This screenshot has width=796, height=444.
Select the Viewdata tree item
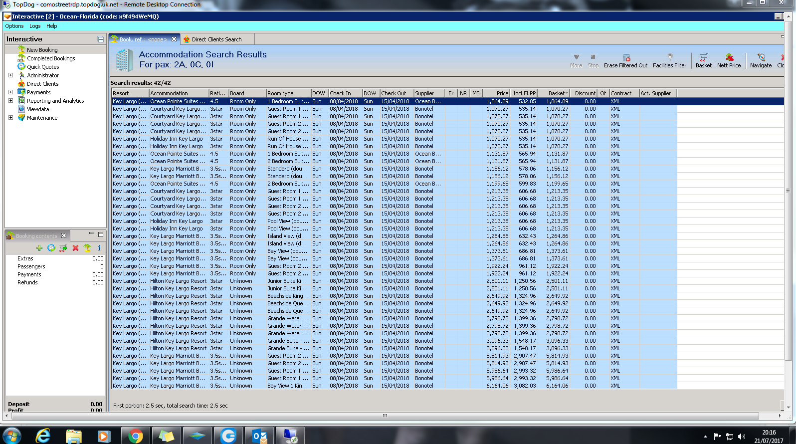pos(38,109)
